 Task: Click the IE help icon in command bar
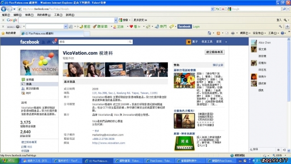(282, 33)
